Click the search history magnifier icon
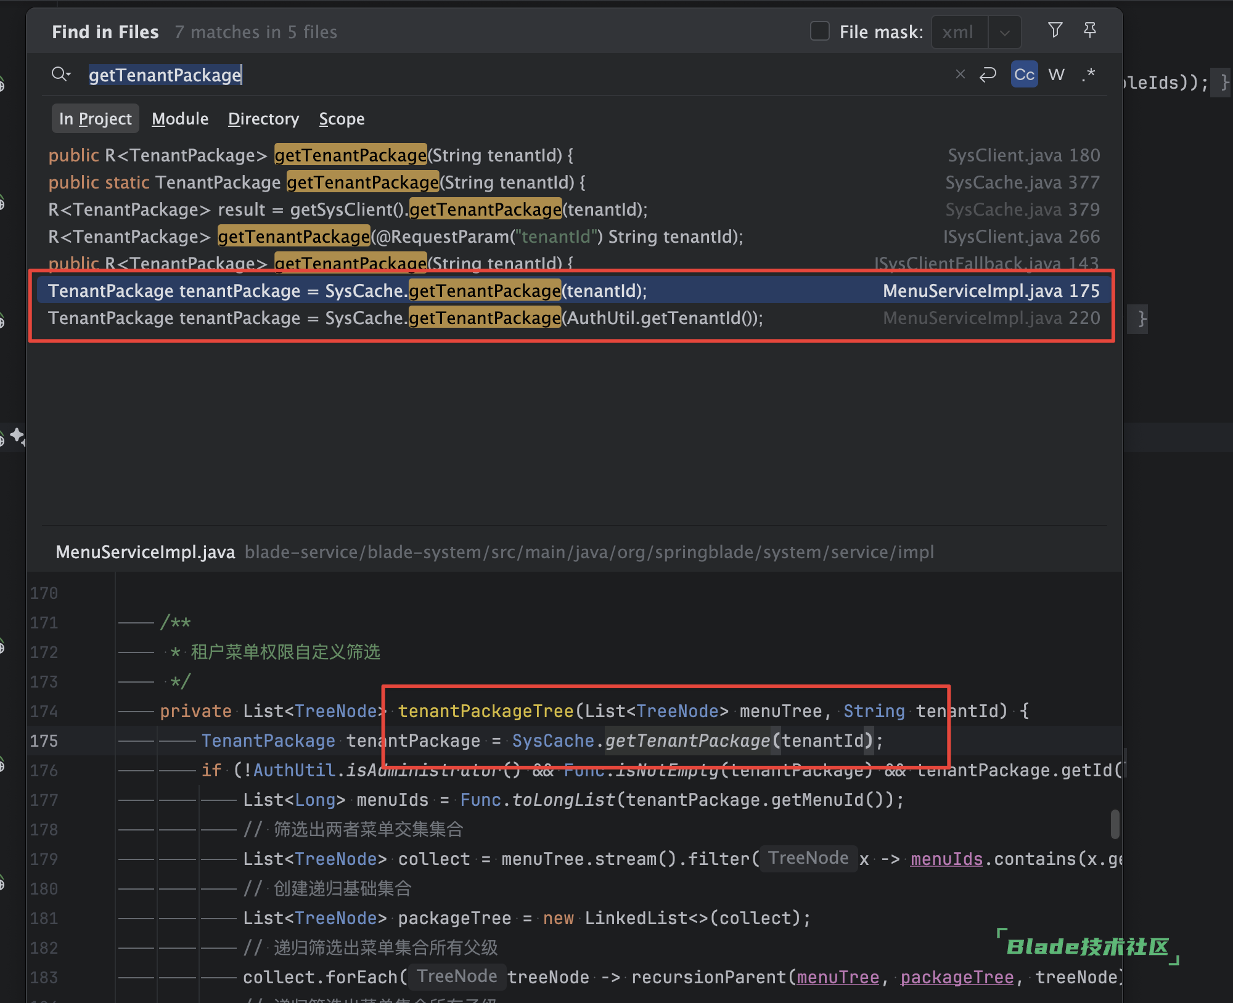The width and height of the screenshot is (1233, 1003). click(x=60, y=75)
